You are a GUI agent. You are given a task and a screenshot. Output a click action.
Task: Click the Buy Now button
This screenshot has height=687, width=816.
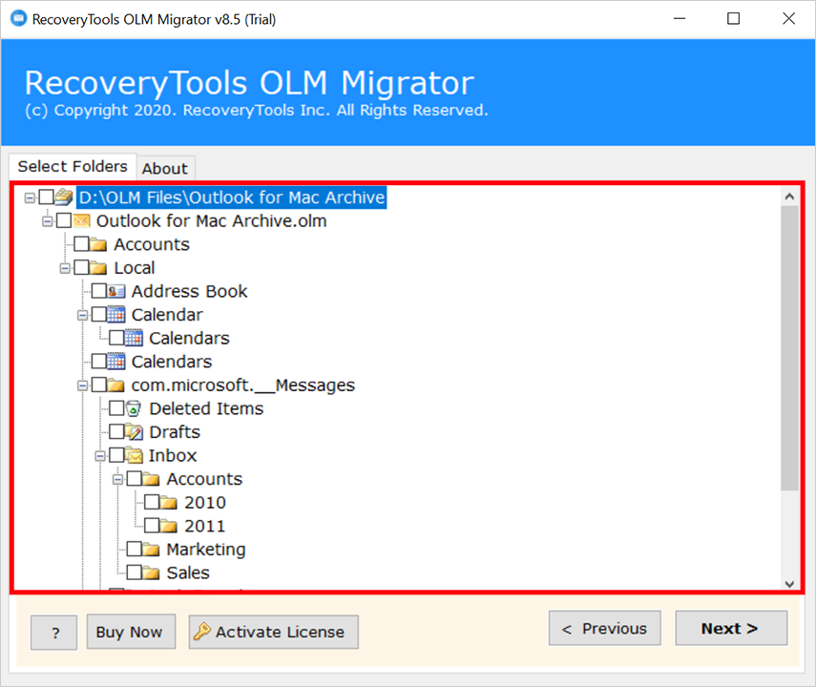[131, 632]
